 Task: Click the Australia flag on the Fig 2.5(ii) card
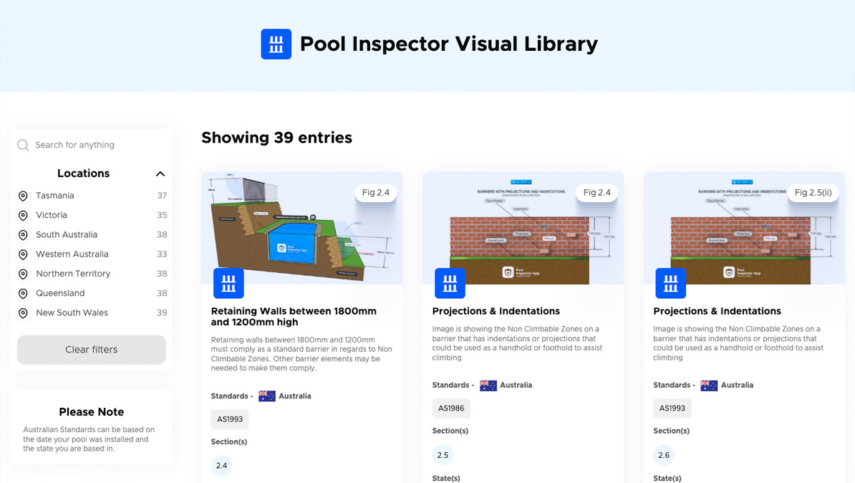(708, 385)
